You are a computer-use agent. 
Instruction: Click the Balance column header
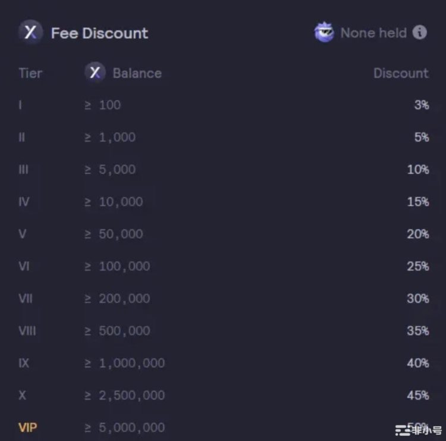click(x=137, y=73)
